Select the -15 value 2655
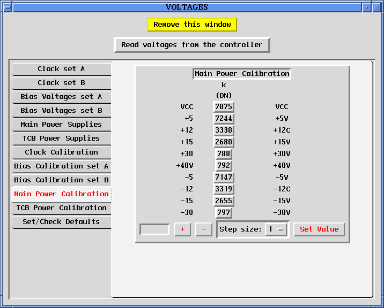The image size is (384, 308). pyautogui.click(x=224, y=201)
